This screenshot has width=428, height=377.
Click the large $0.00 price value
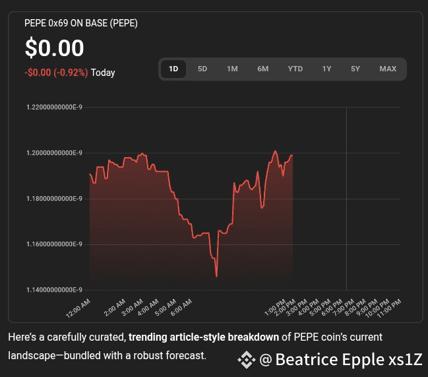pyautogui.click(x=54, y=48)
